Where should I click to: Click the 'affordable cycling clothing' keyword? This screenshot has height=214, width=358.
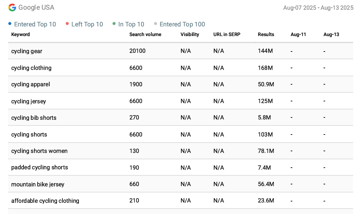(45, 201)
